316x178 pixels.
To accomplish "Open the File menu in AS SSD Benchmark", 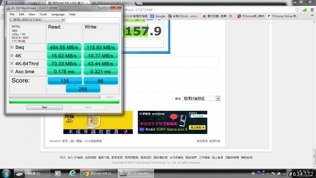I will [12, 14].
